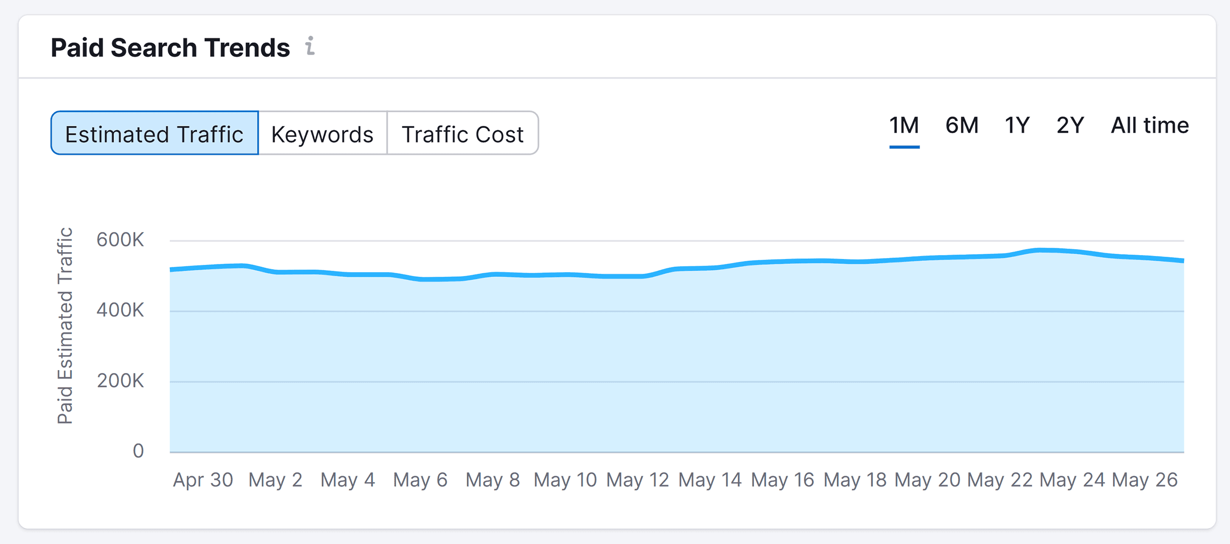Click the info icon next to Paid Search Trends
This screenshot has width=1230, height=544.
point(310,48)
